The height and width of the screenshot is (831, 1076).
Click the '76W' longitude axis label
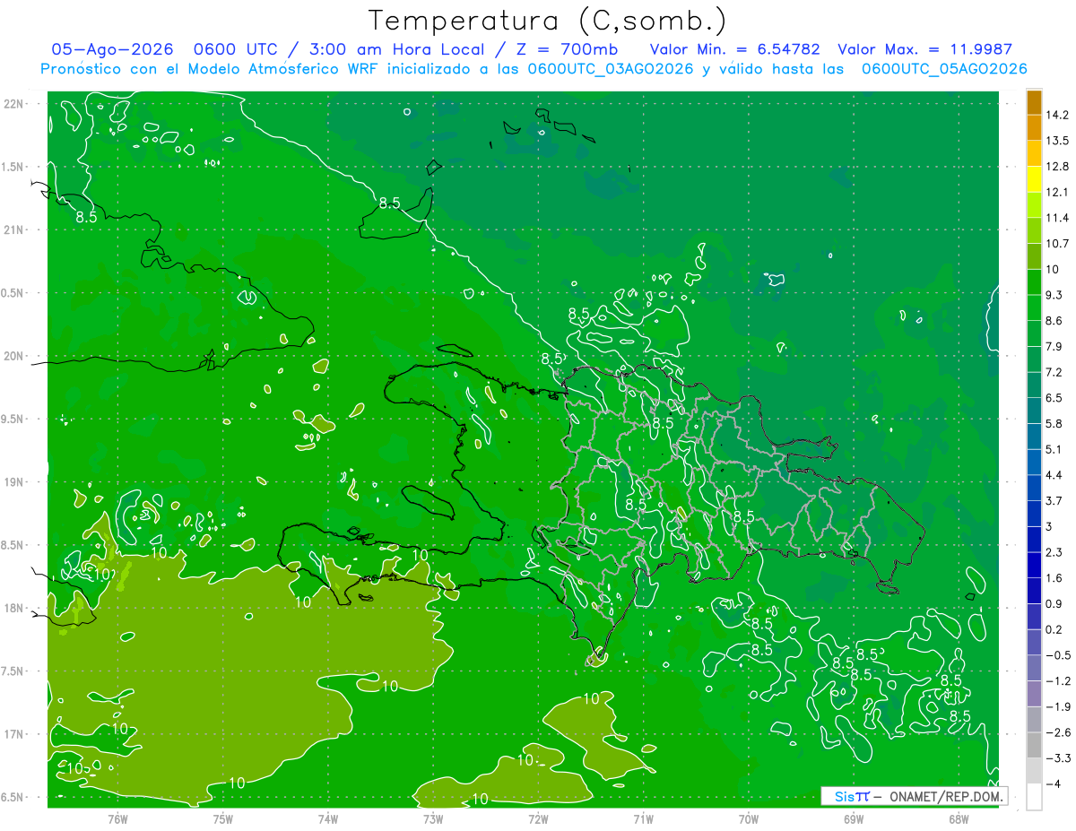pos(117,818)
